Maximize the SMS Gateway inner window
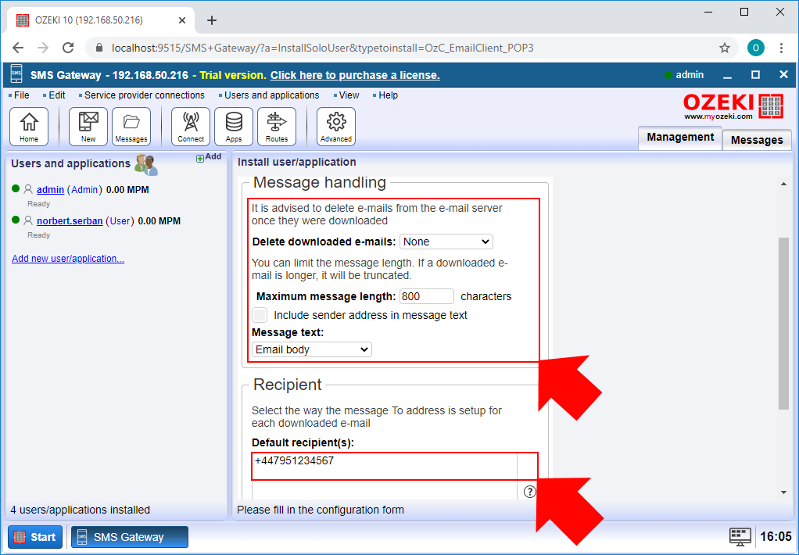799x555 pixels. pos(756,75)
